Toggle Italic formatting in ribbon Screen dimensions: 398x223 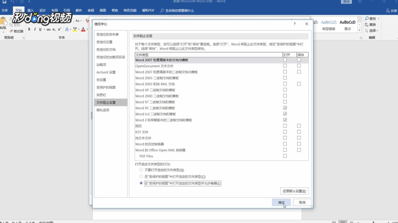tap(35, 29)
